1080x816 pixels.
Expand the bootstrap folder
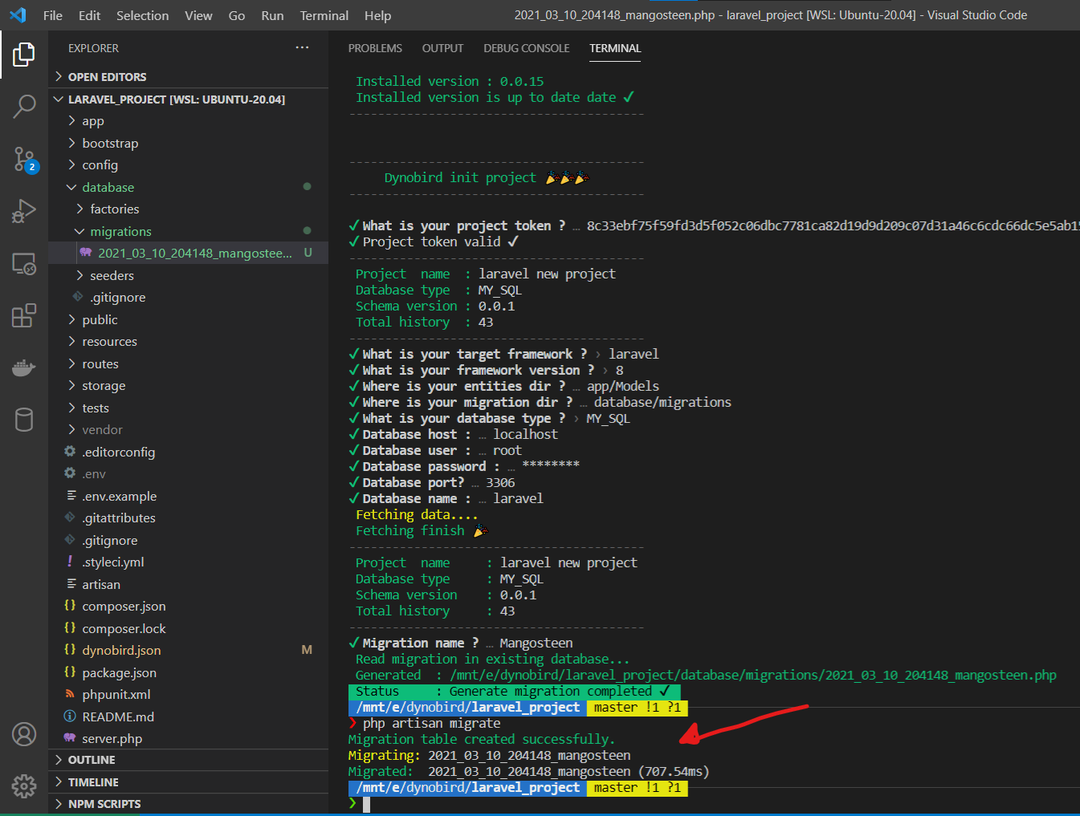pyautogui.click(x=188, y=144)
